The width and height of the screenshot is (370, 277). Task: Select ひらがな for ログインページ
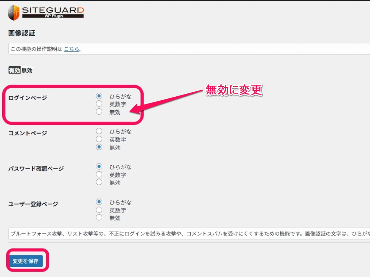coord(99,96)
